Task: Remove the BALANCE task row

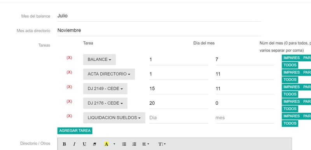Action: point(69,58)
